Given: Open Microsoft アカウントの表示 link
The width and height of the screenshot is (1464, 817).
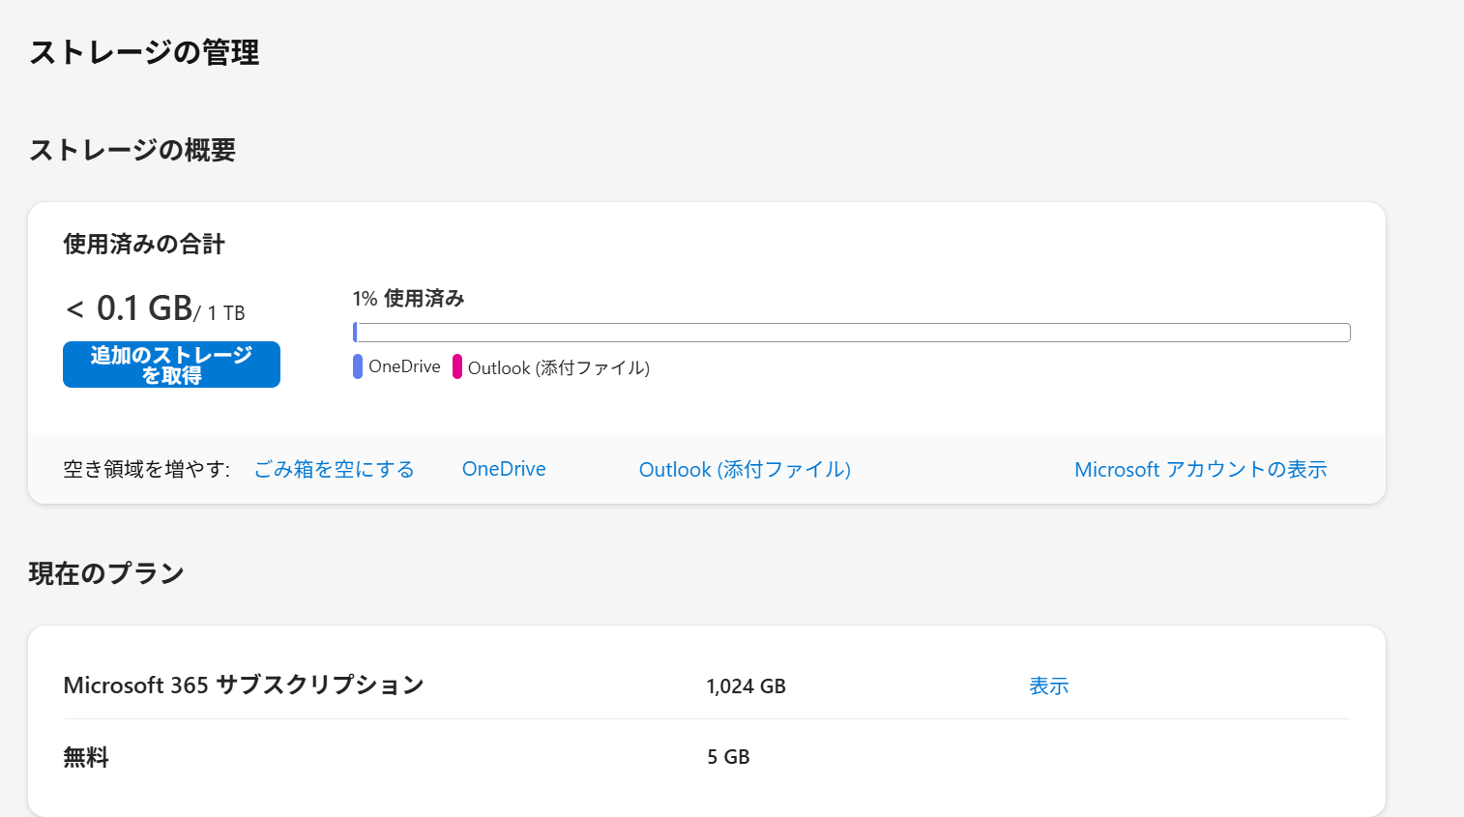Looking at the screenshot, I should point(1201,469).
